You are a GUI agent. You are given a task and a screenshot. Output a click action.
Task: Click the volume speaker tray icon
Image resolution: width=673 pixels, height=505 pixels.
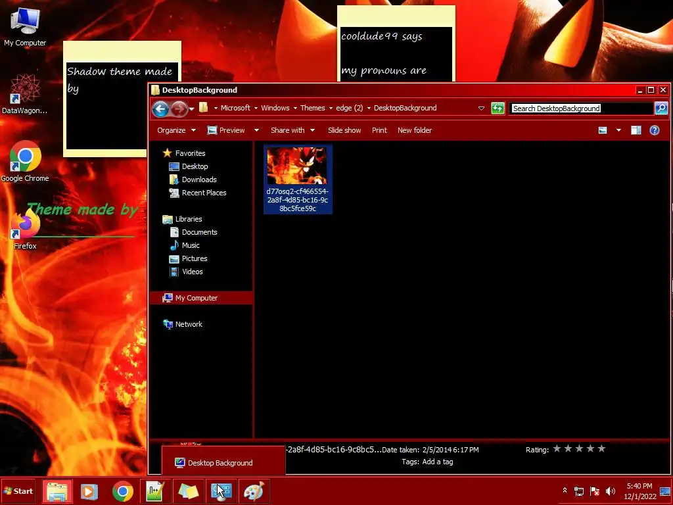tap(610, 491)
